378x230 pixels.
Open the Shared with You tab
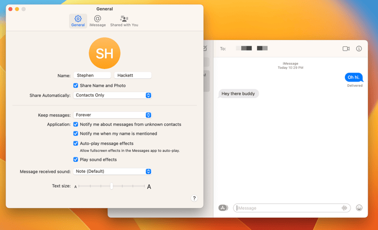click(x=124, y=21)
